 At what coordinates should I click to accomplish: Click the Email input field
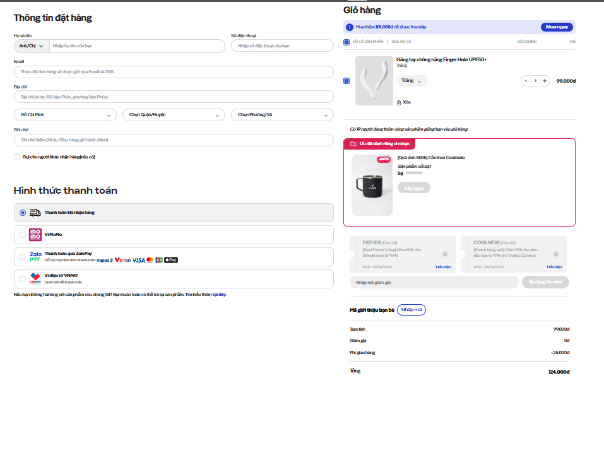point(174,72)
